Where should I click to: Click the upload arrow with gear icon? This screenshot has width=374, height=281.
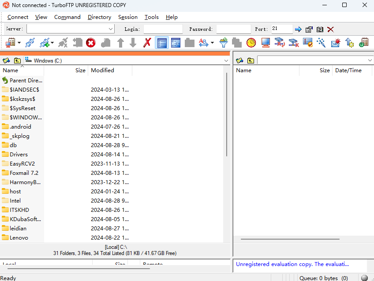point(349,43)
